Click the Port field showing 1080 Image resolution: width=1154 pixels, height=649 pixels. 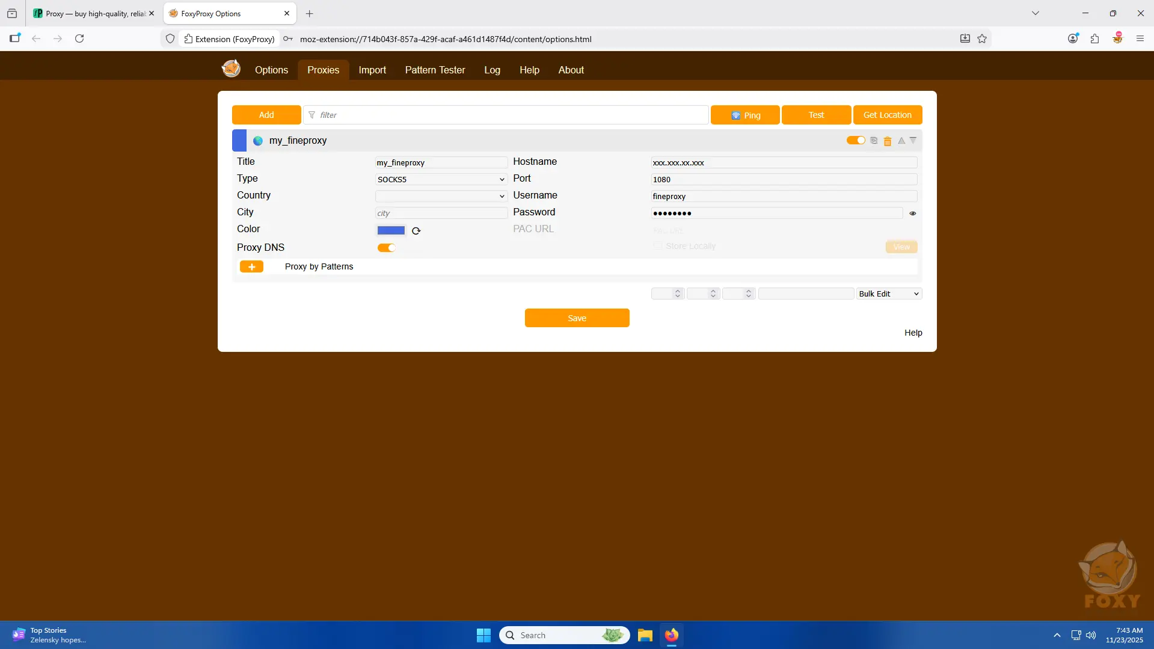[x=784, y=179]
